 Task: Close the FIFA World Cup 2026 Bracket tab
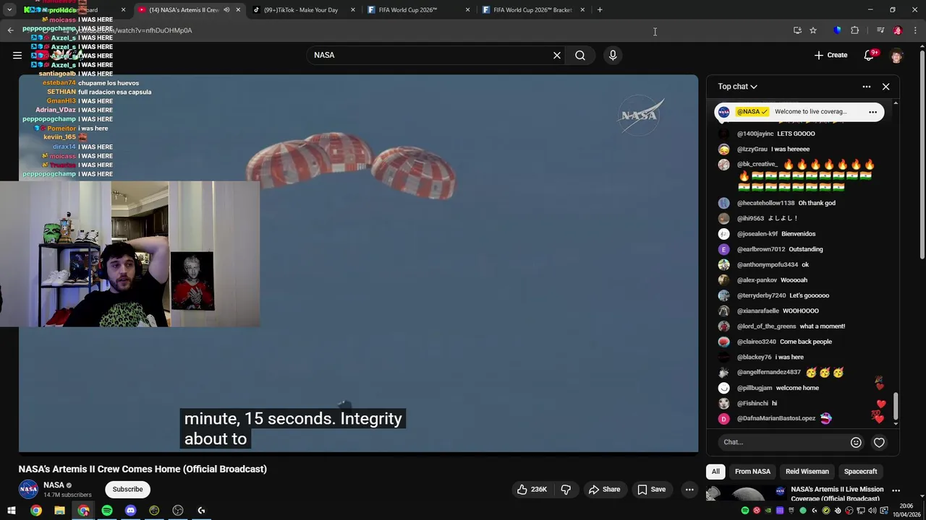point(582,10)
